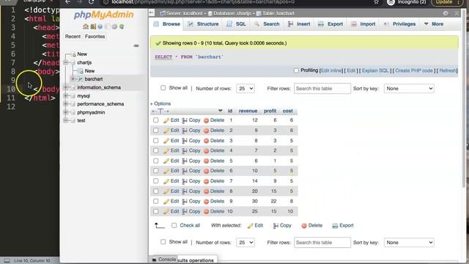Open the column toggle dropdown arrow in table header
Image resolution: width=469 pixels, height=264 pixels.
tap(220, 111)
